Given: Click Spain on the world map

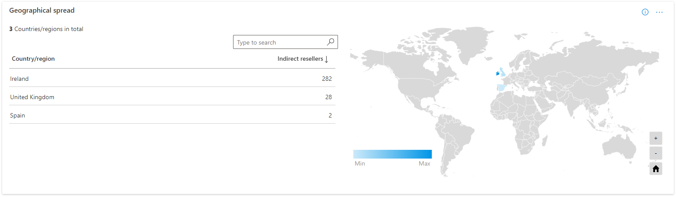Looking at the screenshot, I should pos(502,88).
